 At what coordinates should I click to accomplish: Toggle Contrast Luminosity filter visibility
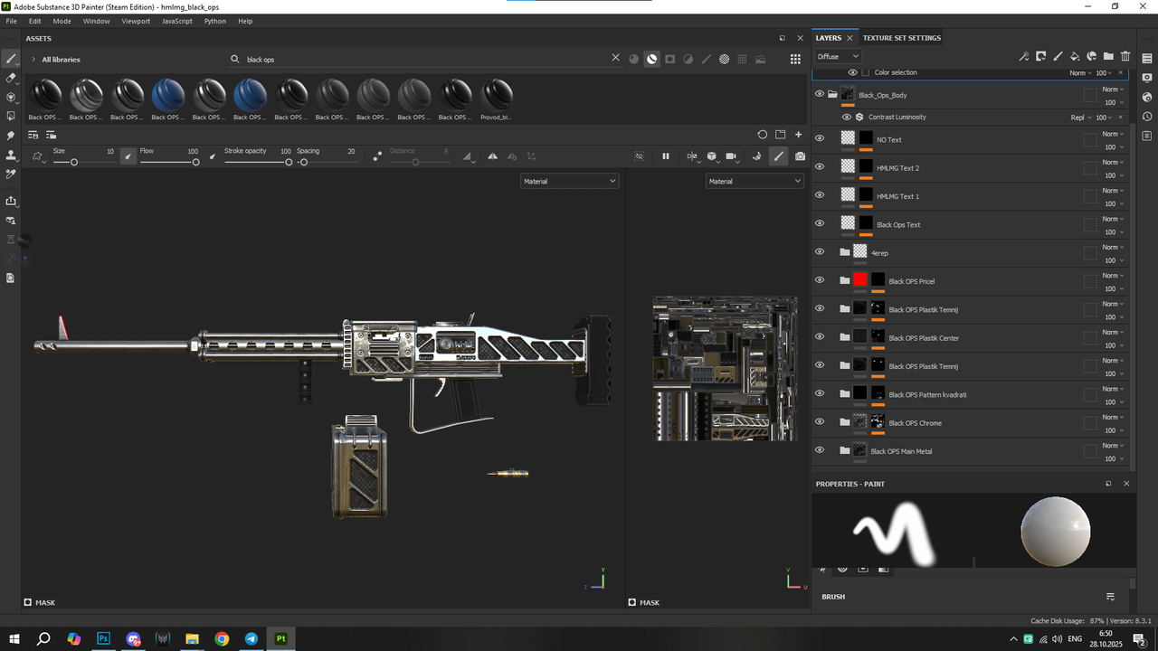tap(847, 117)
